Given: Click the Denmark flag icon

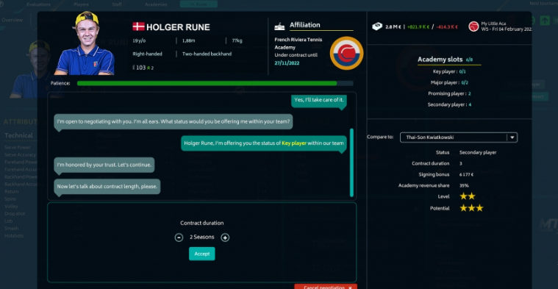Looking at the screenshot, I should (138, 26).
